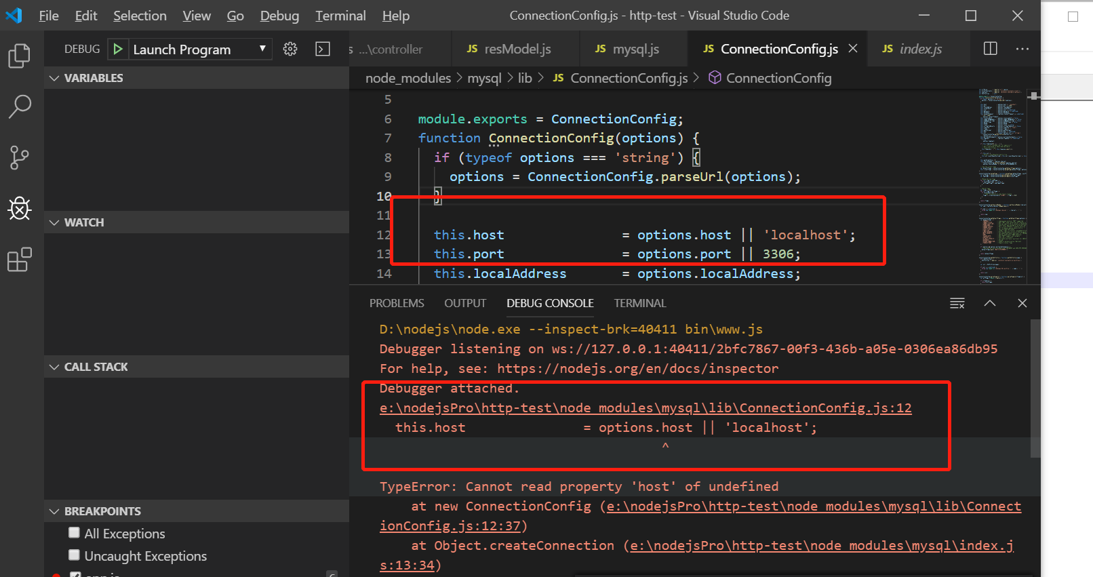The height and width of the screenshot is (577, 1093).
Task: Open mysql breadcrumb segment
Action: [484, 78]
